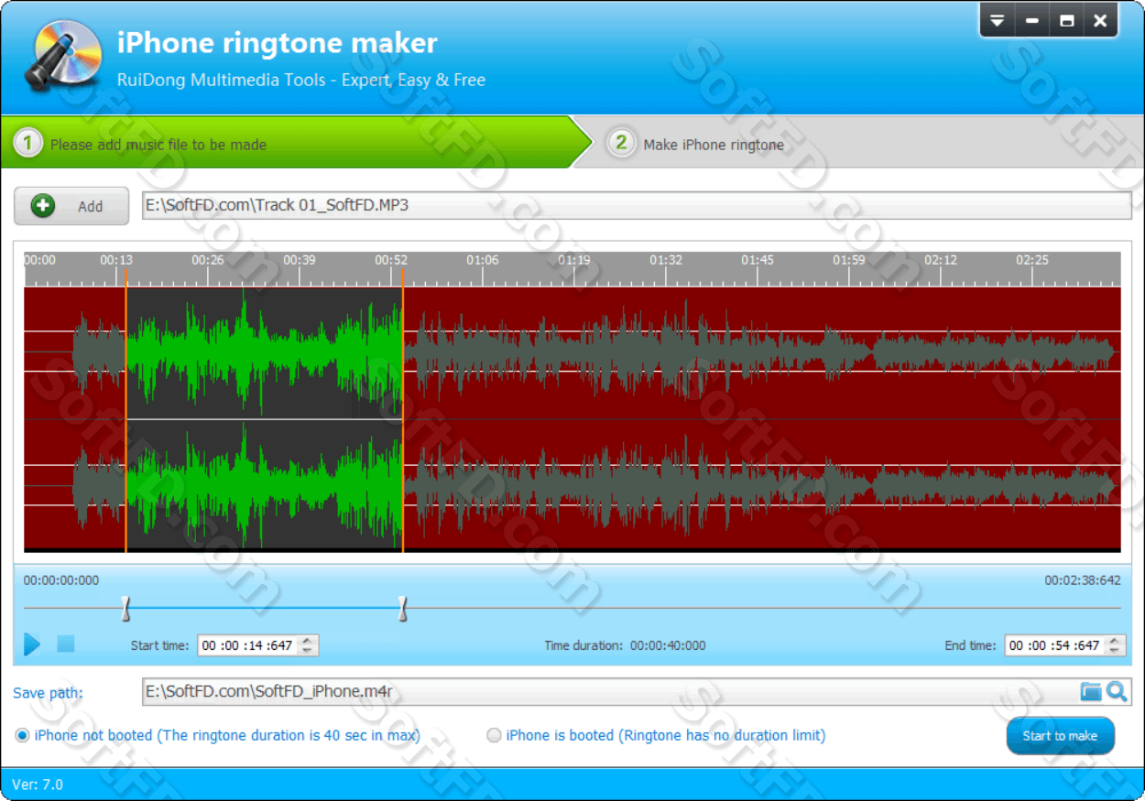Click the Start to make button
The width and height of the screenshot is (1145, 801).
(x=1060, y=736)
